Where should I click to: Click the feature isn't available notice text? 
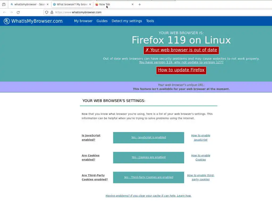point(181,89)
